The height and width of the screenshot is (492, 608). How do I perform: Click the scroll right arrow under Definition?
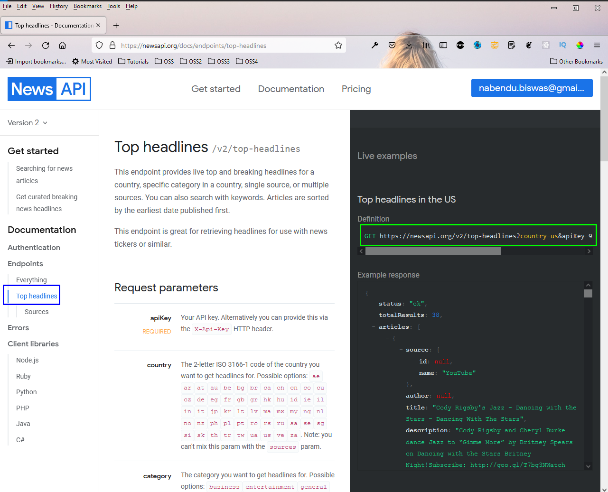tap(589, 251)
